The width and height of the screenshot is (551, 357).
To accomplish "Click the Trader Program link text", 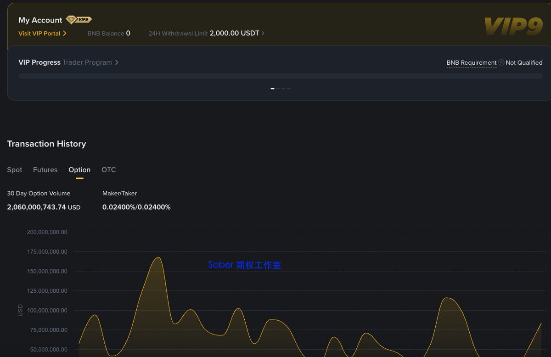I will [x=87, y=62].
